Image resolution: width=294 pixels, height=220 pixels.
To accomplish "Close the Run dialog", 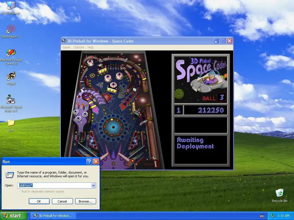I will click(x=96, y=162).
